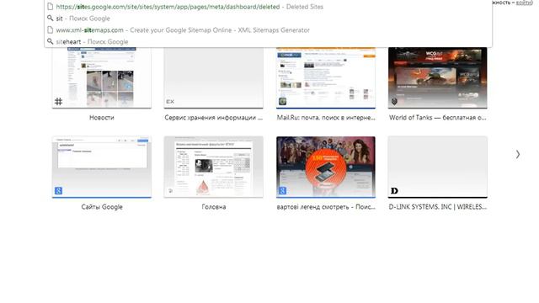
Task: Click the "Сайты Google" label
Action: pos(102,207)
